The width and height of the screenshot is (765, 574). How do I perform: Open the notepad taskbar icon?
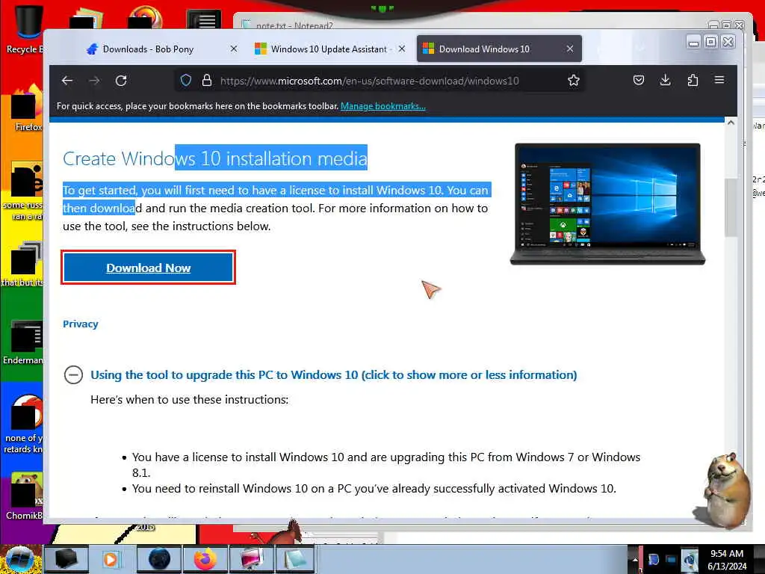[x=294, y=559]
